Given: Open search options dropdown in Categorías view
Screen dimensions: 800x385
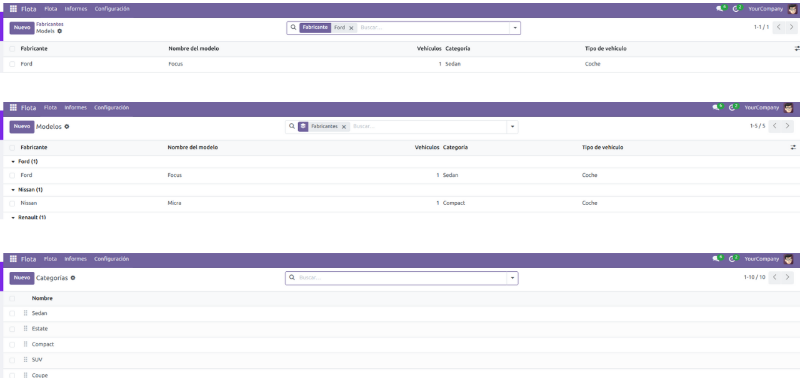Looking at the screenshot, I should 512,277.
